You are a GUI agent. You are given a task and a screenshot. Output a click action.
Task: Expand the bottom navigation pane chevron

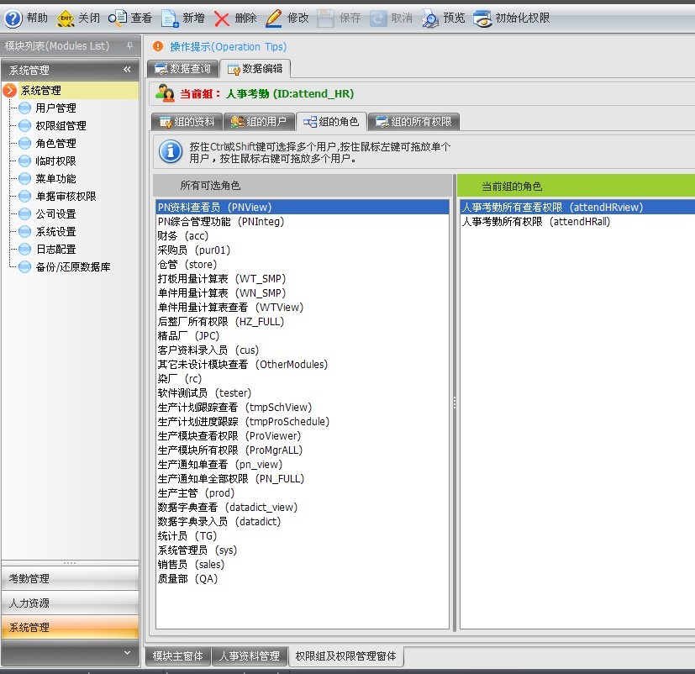point(127,652)
